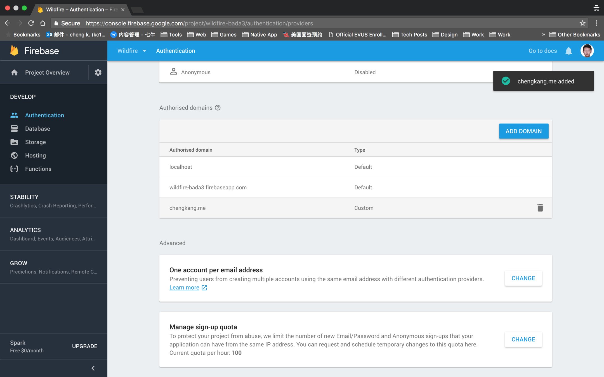604x377 pixels.
Task: Click the project settings gear icon
Action: (x=98, y=73)
